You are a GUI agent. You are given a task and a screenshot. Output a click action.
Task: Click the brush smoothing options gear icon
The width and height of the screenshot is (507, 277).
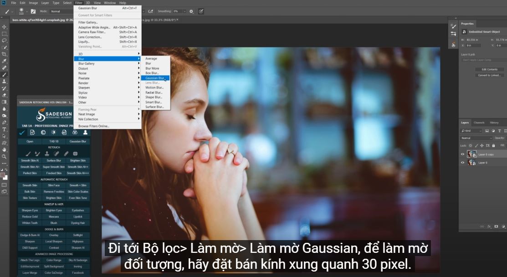pyautogui.click(x=191, y=11)
